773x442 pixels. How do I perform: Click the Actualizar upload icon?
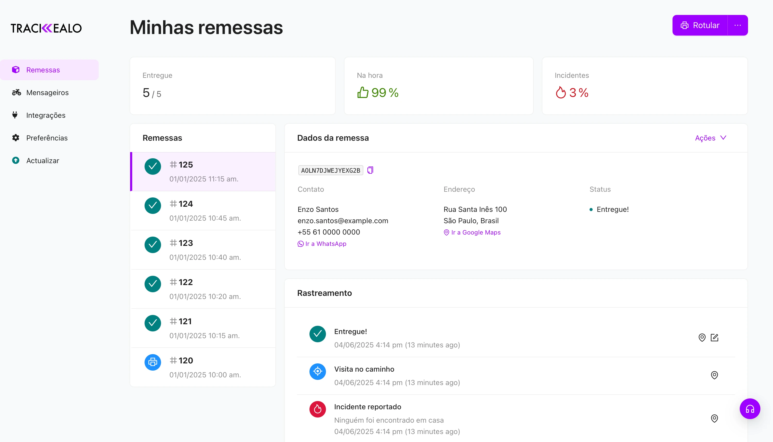pyautogui.click(x=16, y=160)
